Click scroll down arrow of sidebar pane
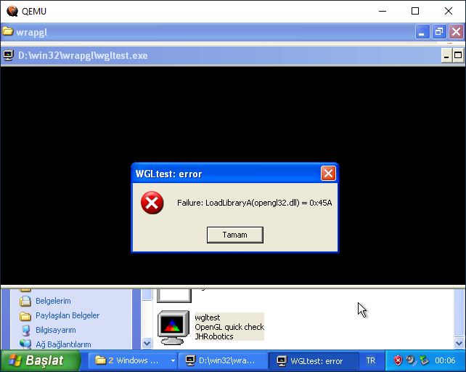The height and width of the screenshot is (372, 466). tap(147, 343)
